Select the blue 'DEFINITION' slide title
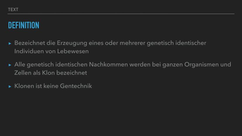Image resolution: width=242 pixels, height=136 pixels. [24, 26]
